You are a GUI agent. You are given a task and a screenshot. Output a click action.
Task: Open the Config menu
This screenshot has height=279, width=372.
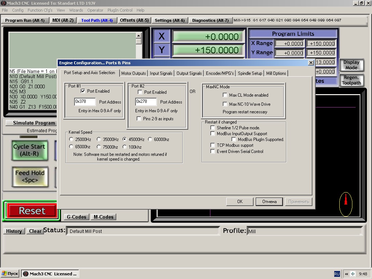coord(18,10)
